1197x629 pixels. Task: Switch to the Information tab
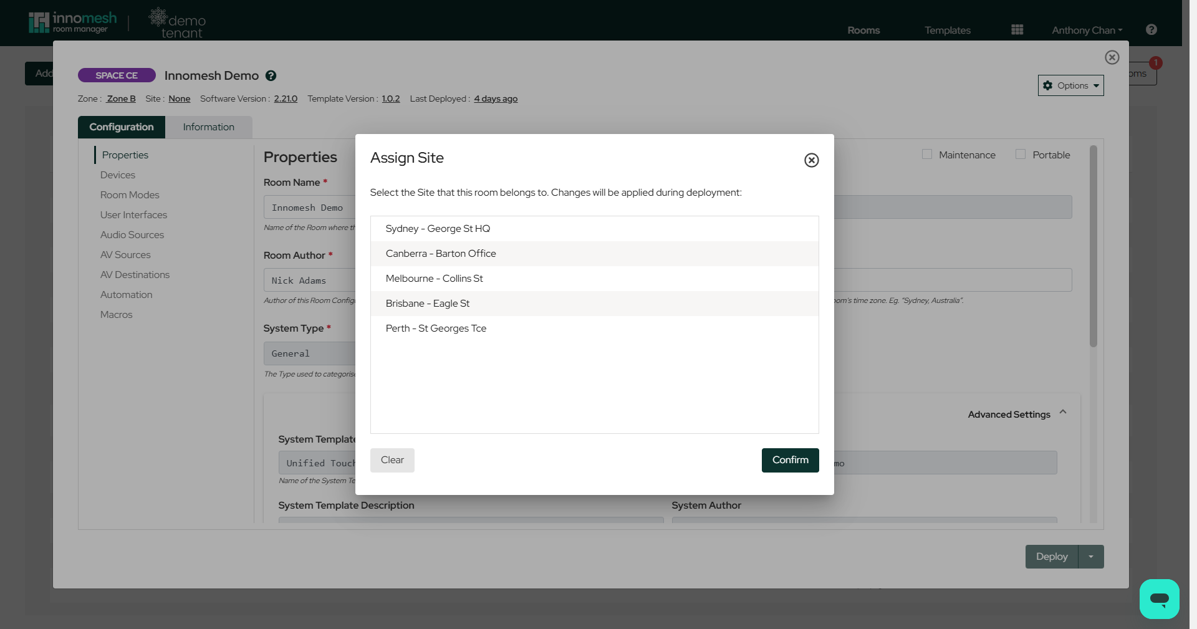208,127
